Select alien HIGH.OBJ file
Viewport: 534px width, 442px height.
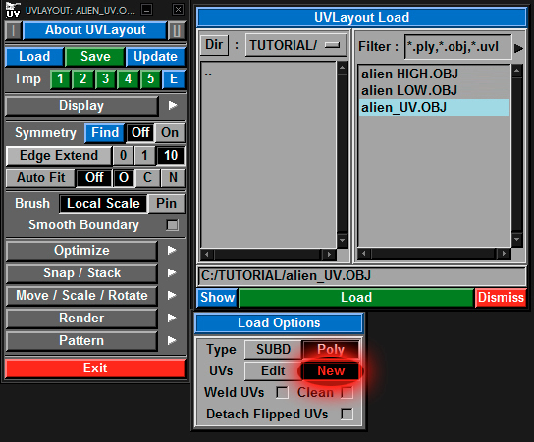(435, 74)
